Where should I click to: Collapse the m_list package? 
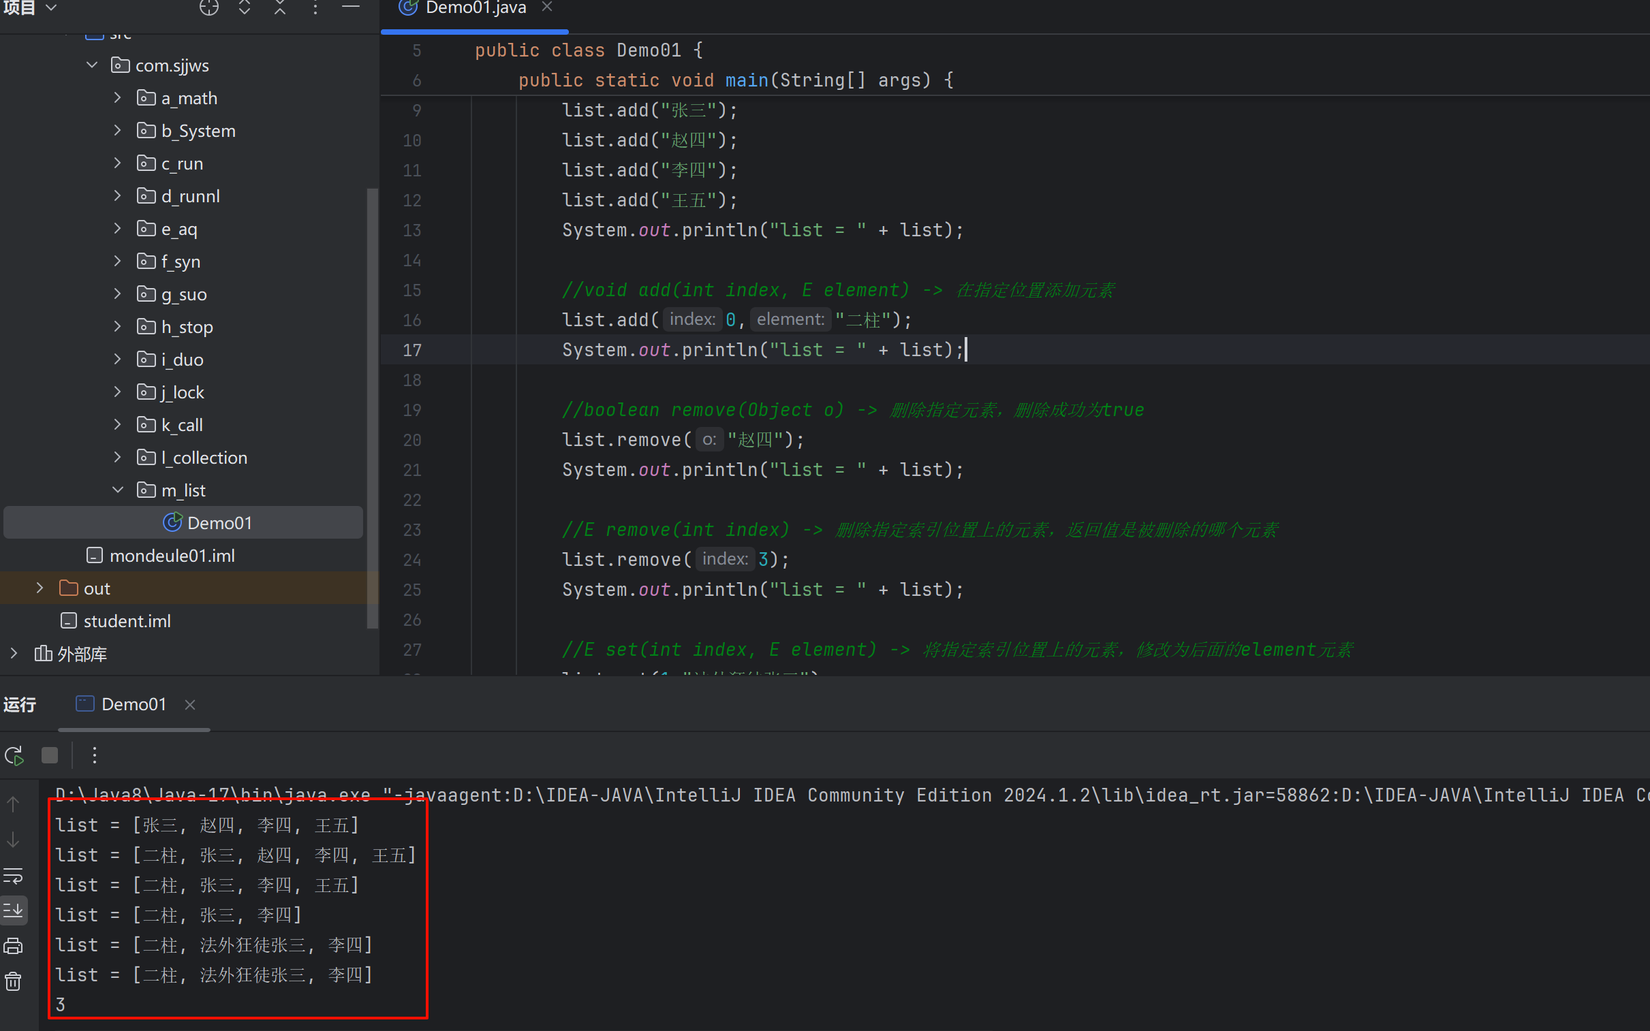tap(117, 490)
